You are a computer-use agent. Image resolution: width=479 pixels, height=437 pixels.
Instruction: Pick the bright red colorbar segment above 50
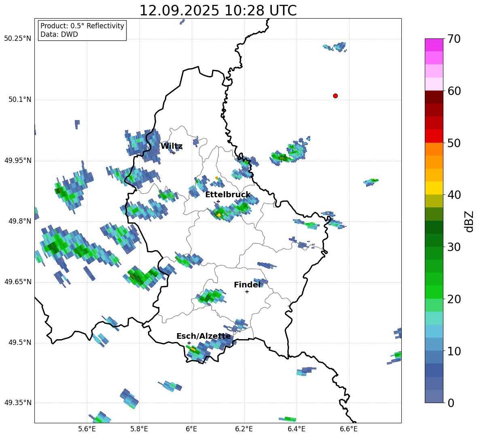pos(434,136)
